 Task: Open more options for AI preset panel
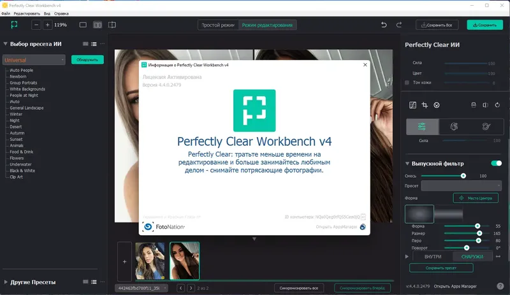coord(103,43)
